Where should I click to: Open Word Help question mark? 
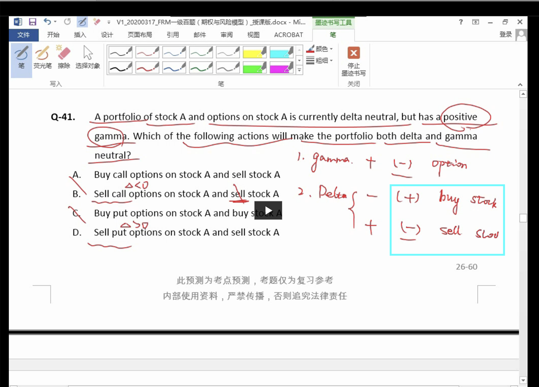(x=461, y=22)
